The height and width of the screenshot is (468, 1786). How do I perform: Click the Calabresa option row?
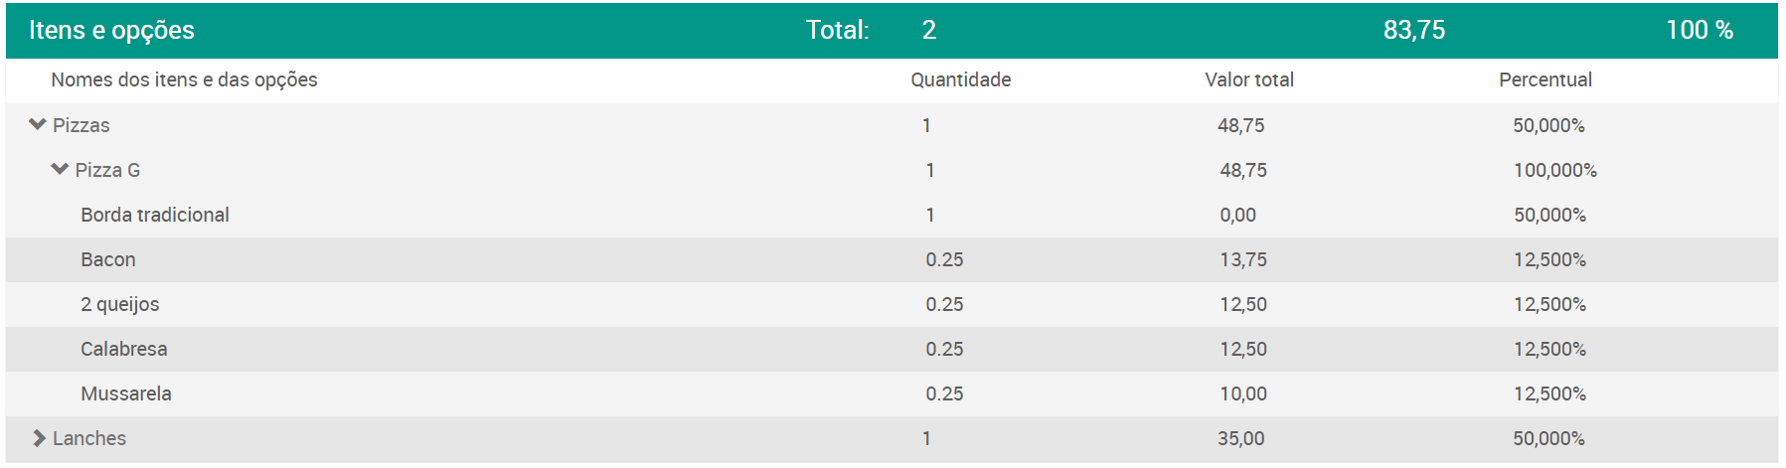coord(892,349)
